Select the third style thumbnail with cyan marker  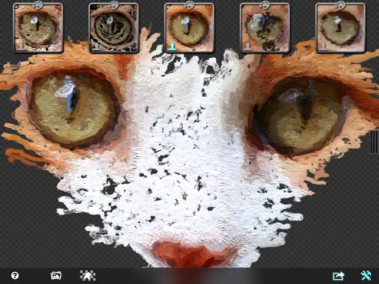(189, 28)
